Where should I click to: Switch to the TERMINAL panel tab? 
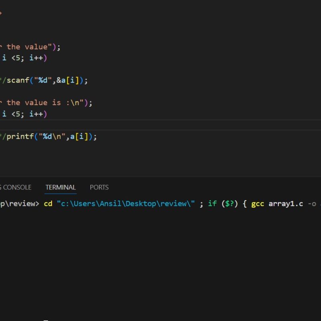pyautogui.click(x=61, y=187)
